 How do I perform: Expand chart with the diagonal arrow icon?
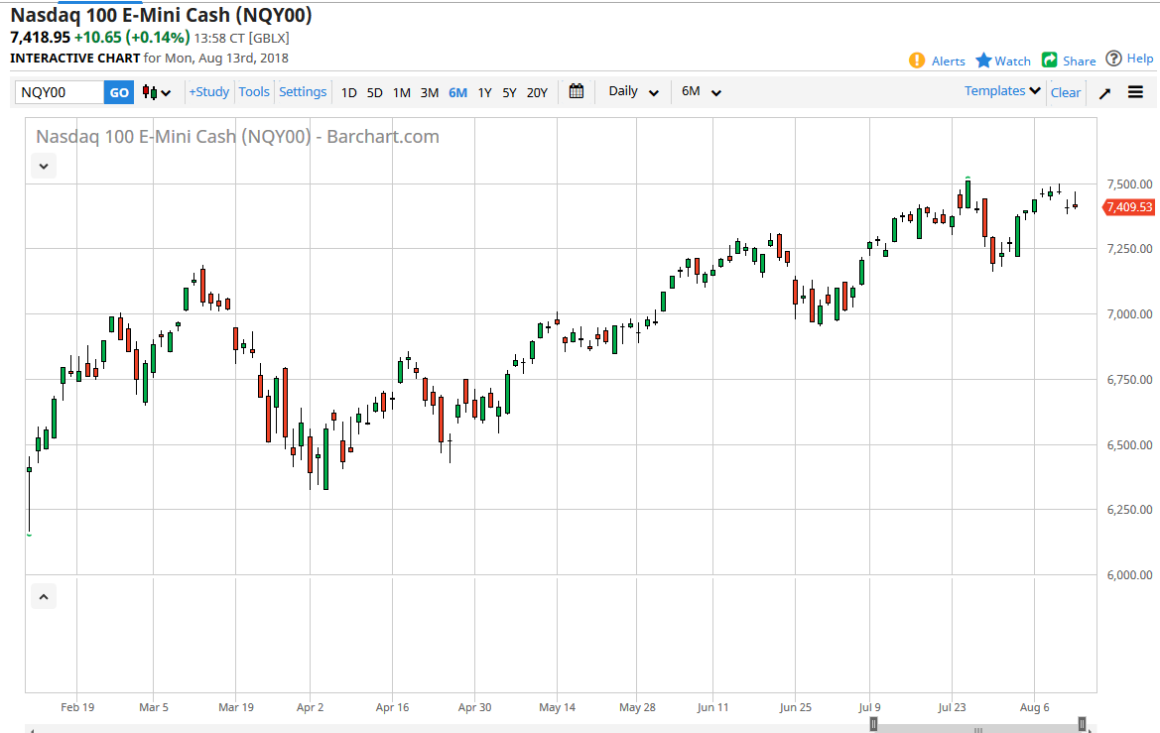pos(1104,92)
